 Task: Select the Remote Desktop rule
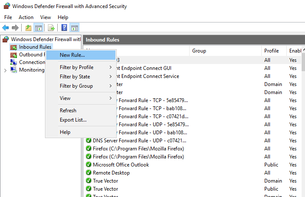111,173
